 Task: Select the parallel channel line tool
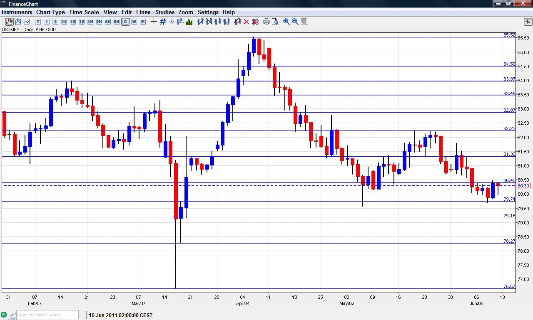point(227,22)
